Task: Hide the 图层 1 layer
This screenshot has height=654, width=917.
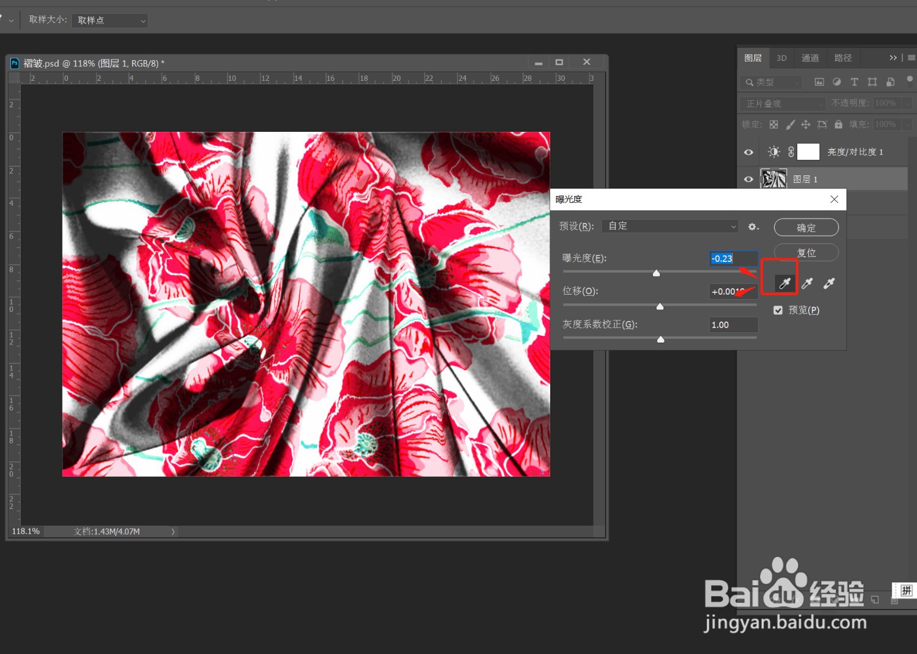Action: tap(749, 179)
